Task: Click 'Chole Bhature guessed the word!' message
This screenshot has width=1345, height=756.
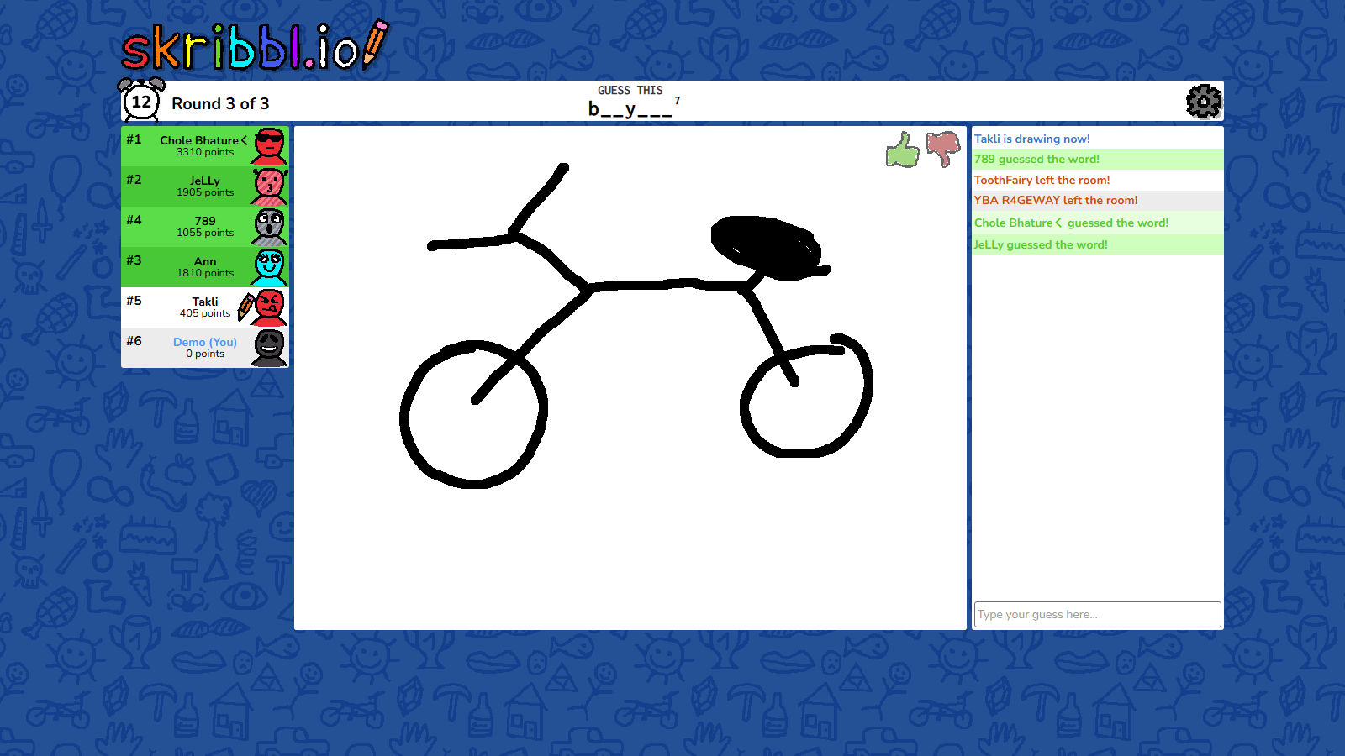Action: (1072, 223)
